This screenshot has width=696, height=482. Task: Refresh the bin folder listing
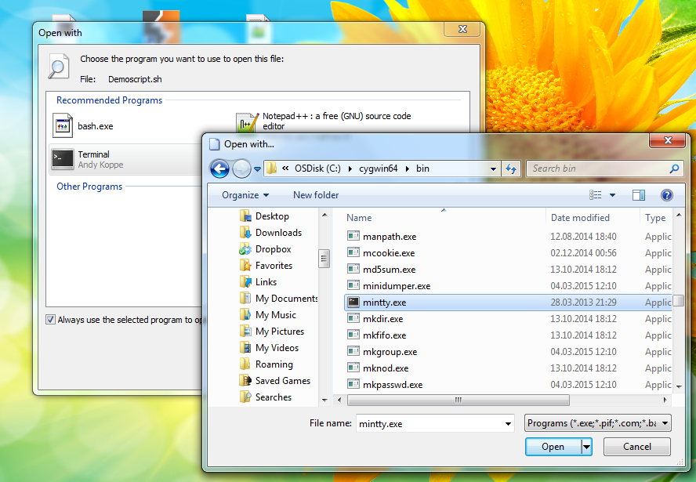pos(511,169)
